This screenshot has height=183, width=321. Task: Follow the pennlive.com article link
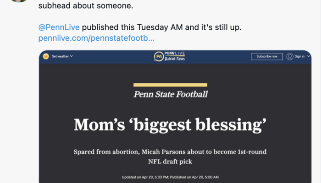[96, 38]
